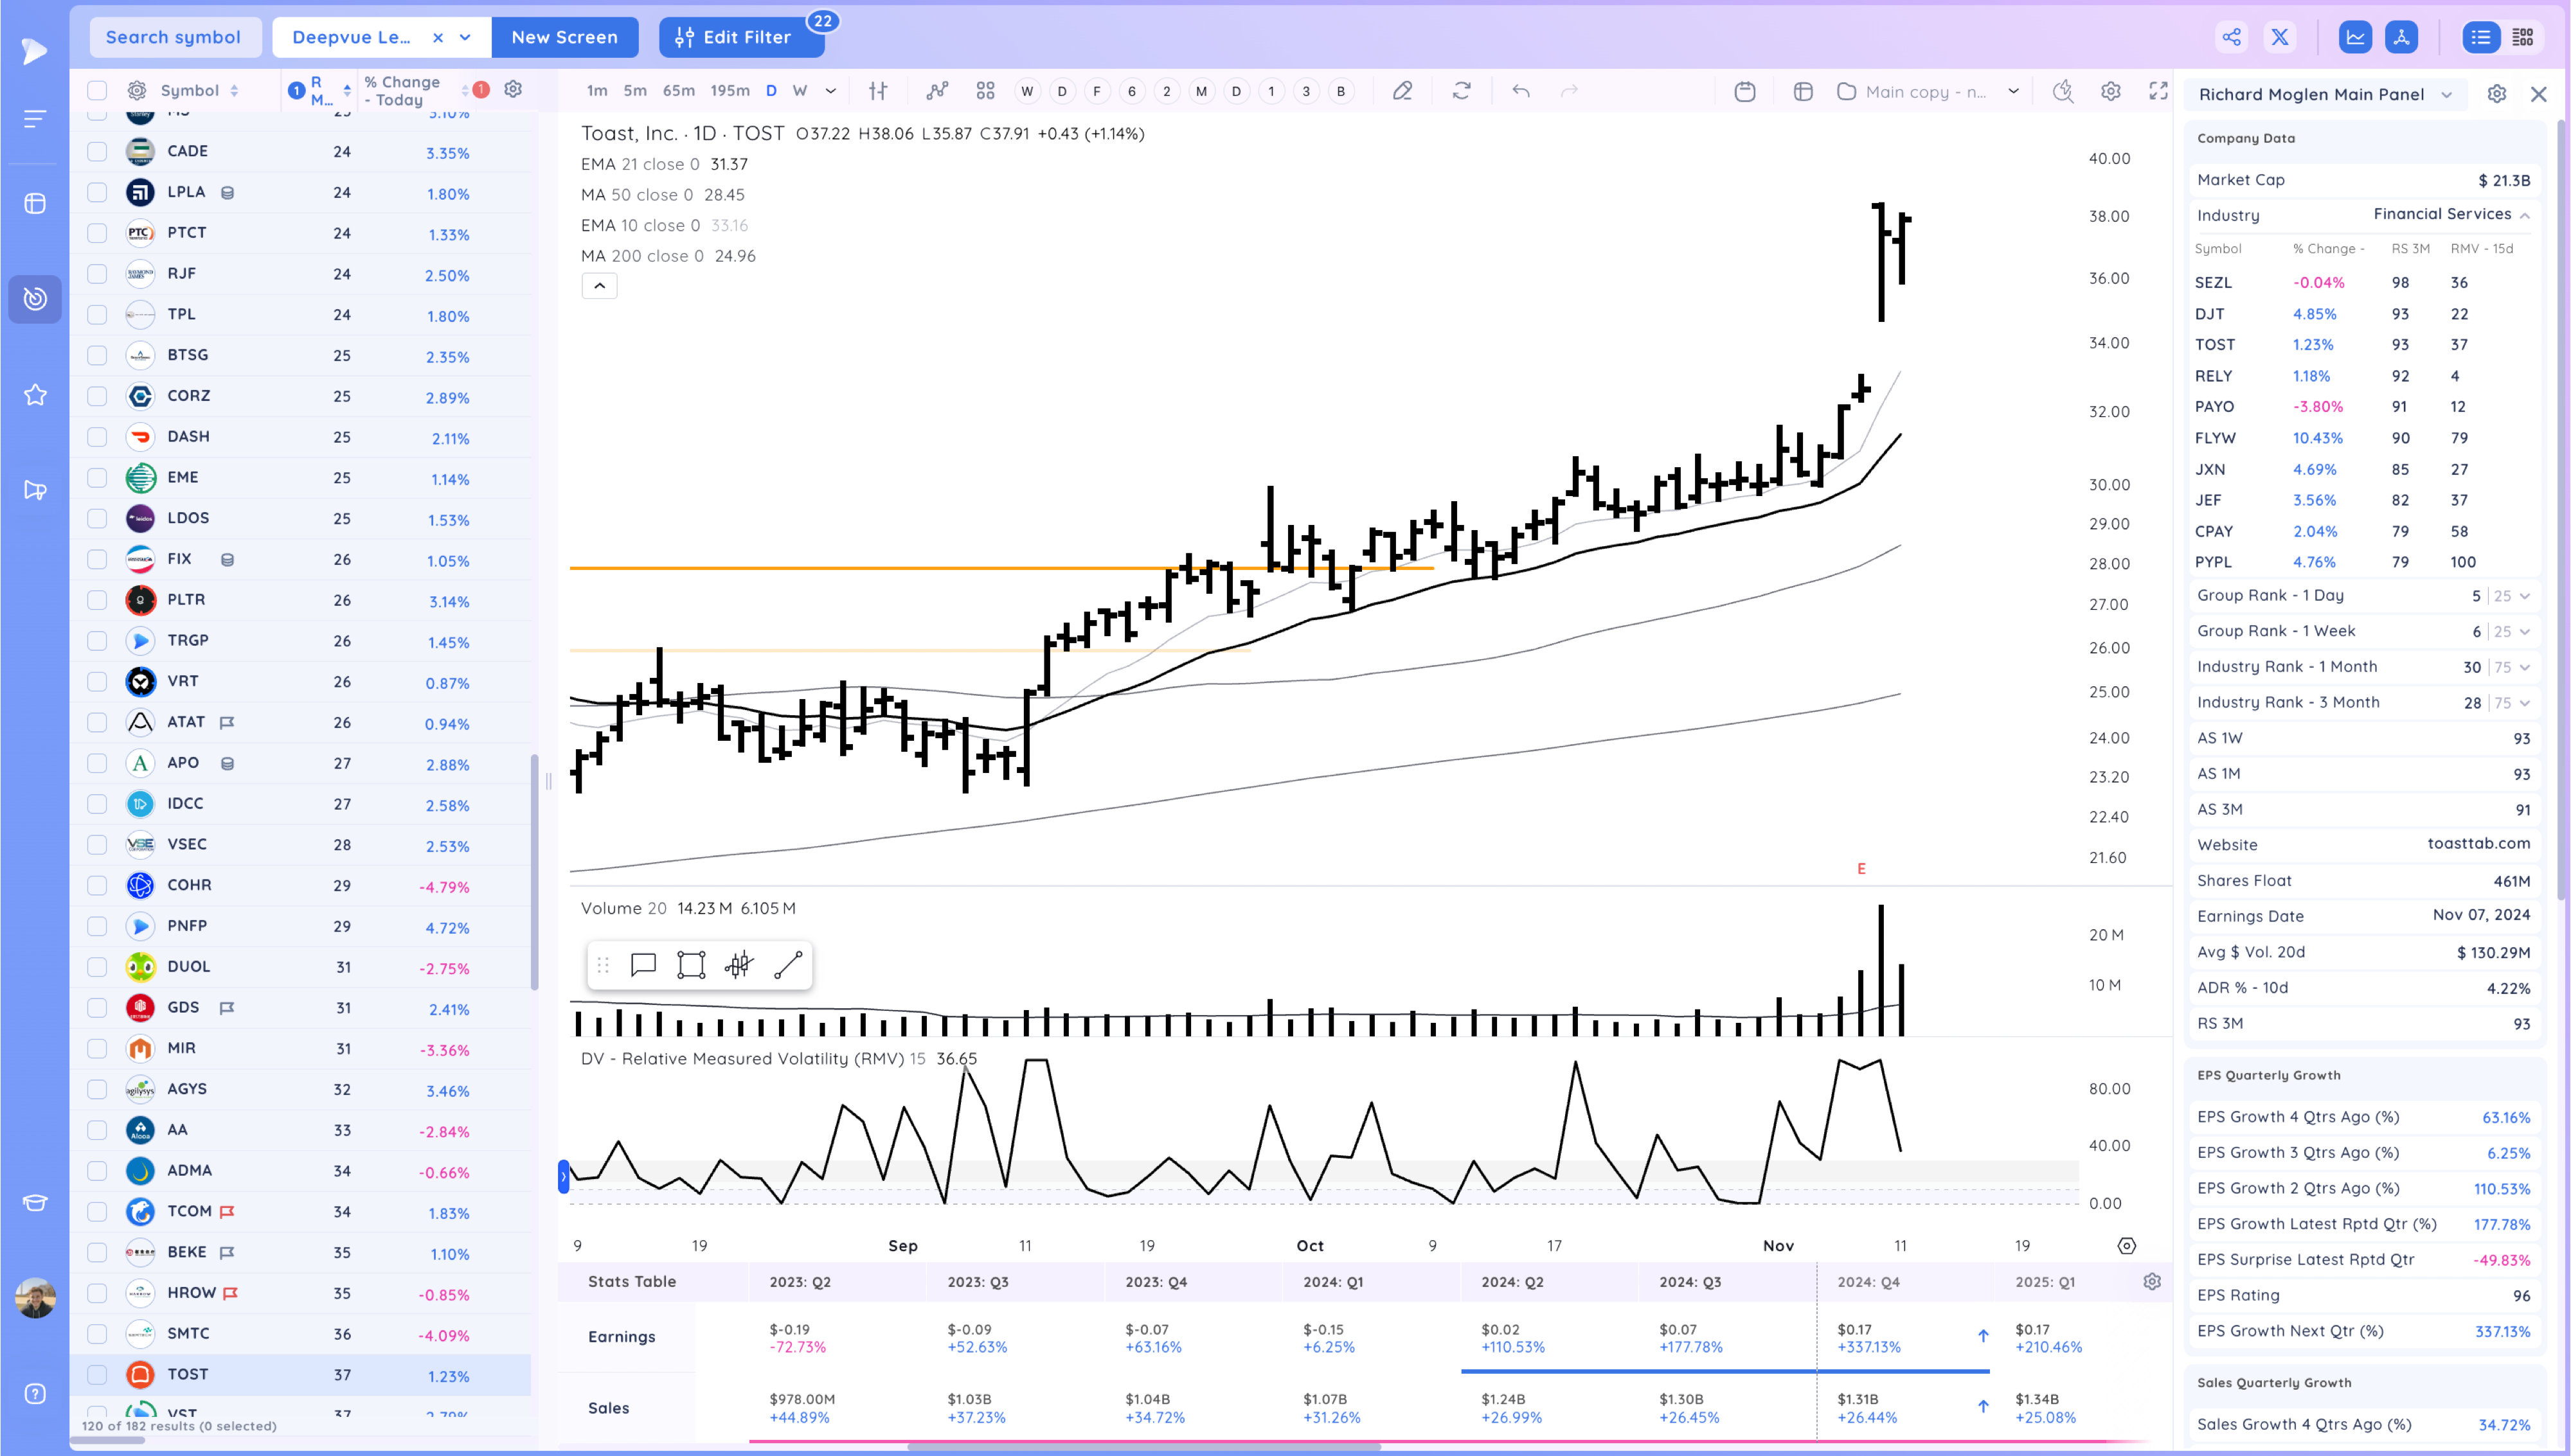Select the rectangle drawing tool

(691, 965)
